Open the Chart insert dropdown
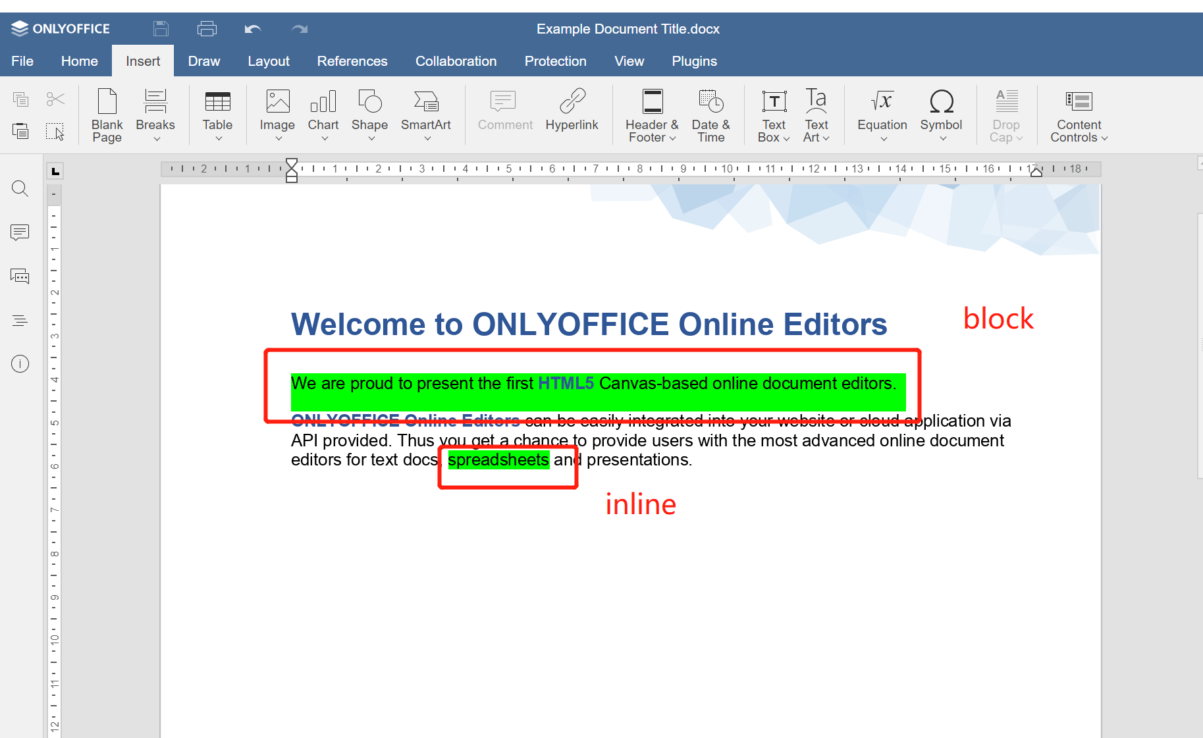This screenshot has width=1203, height=738. click(x=323, y=115)
